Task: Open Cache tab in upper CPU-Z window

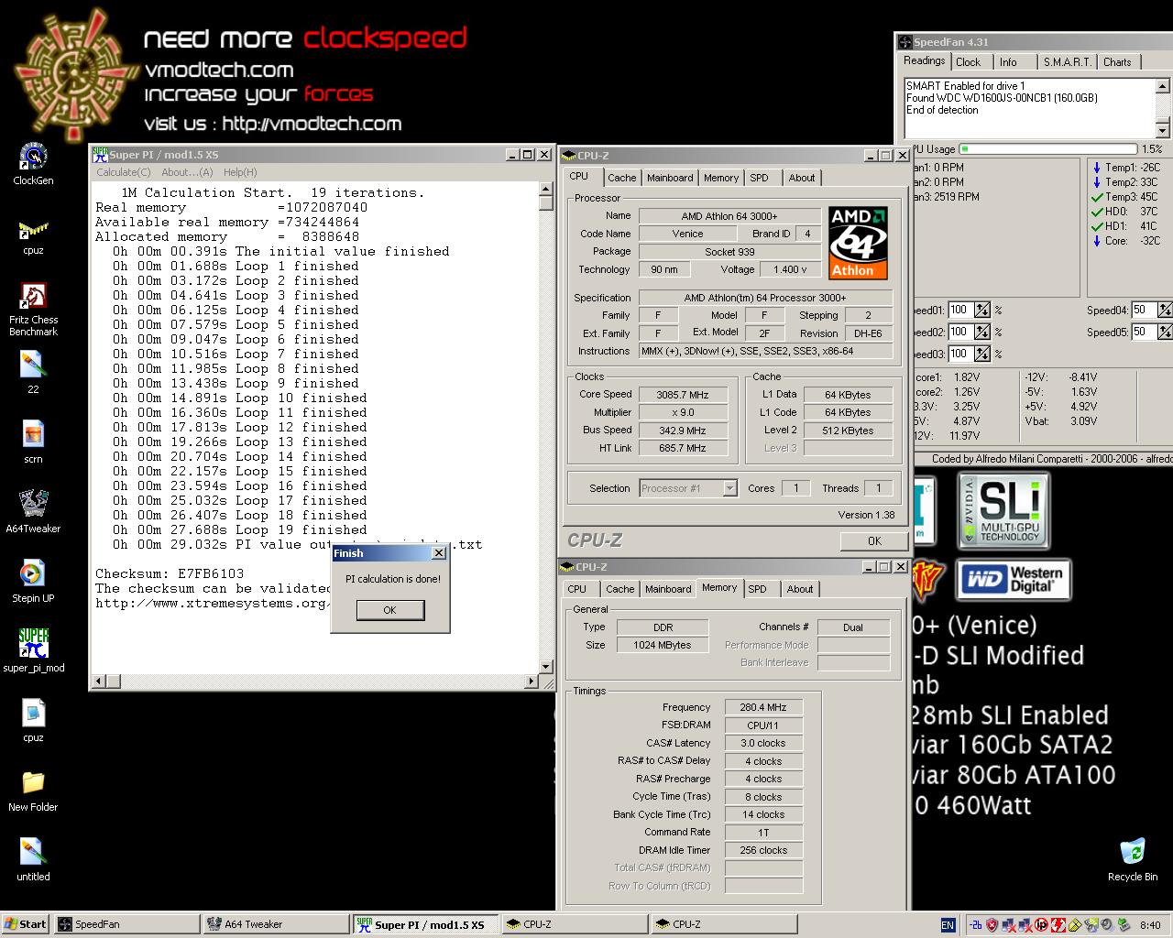Action: (621, 178)
